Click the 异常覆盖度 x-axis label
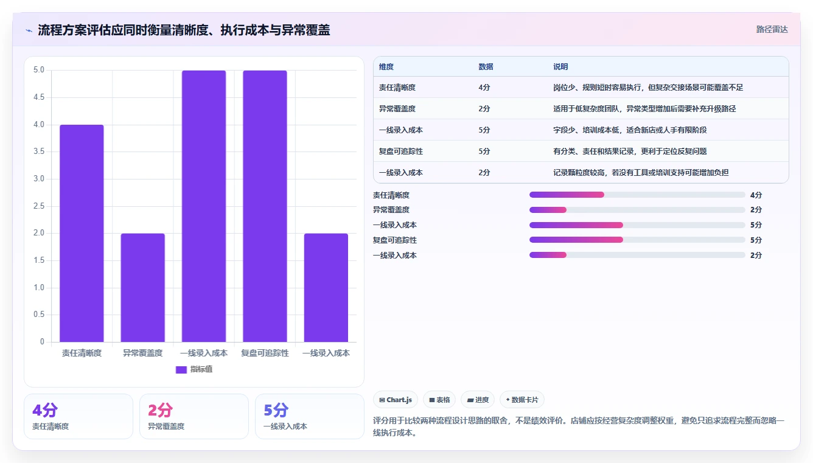The image size is (813, 463). [143, 353]
